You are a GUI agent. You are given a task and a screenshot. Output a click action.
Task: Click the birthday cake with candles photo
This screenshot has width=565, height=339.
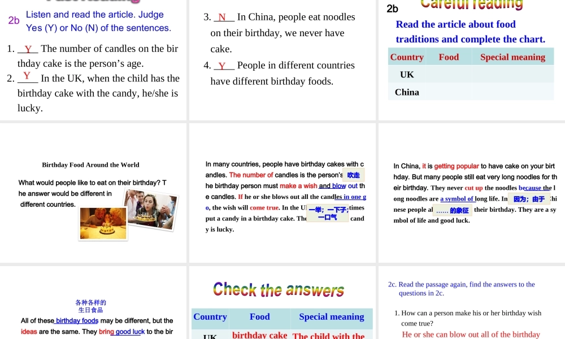click(103, 223)
